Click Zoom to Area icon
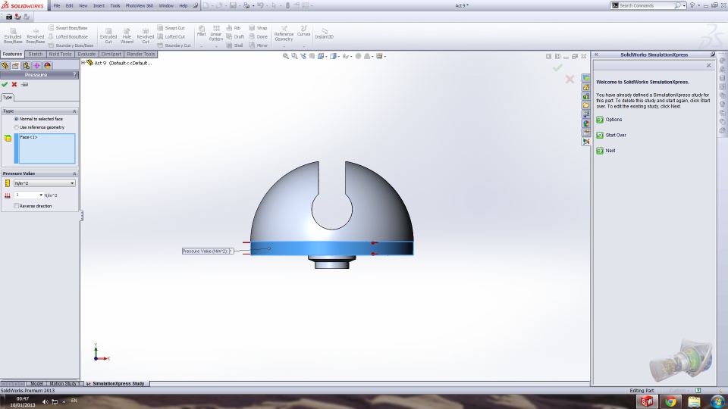Viewport: 728px width, 409px height. [294, 56]
